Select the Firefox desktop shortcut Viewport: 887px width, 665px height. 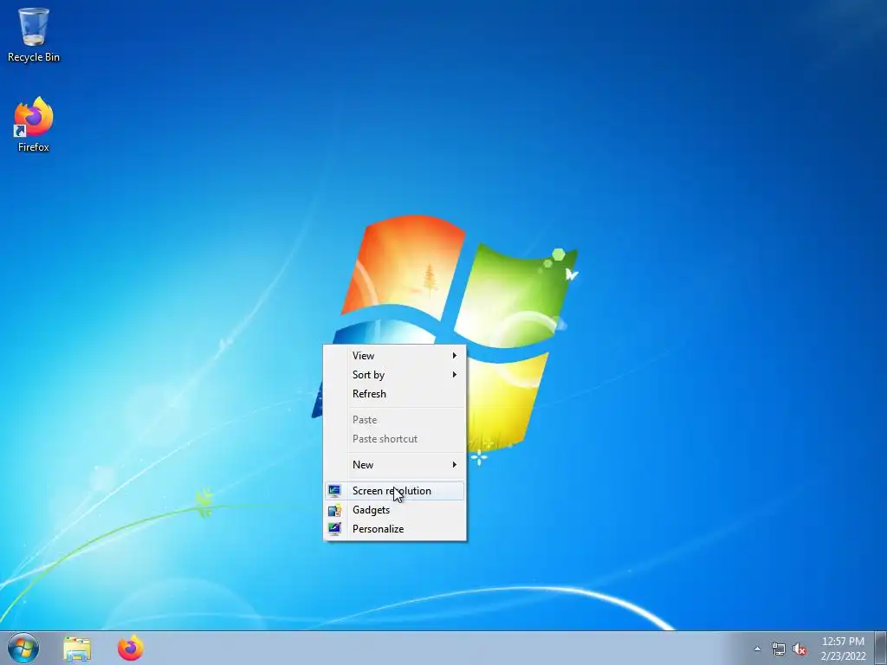(34, 125)
